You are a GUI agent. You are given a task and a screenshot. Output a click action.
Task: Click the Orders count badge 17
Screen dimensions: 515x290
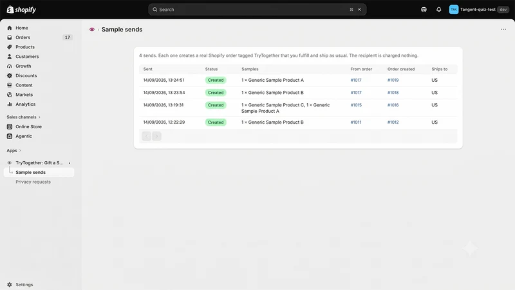68,37
